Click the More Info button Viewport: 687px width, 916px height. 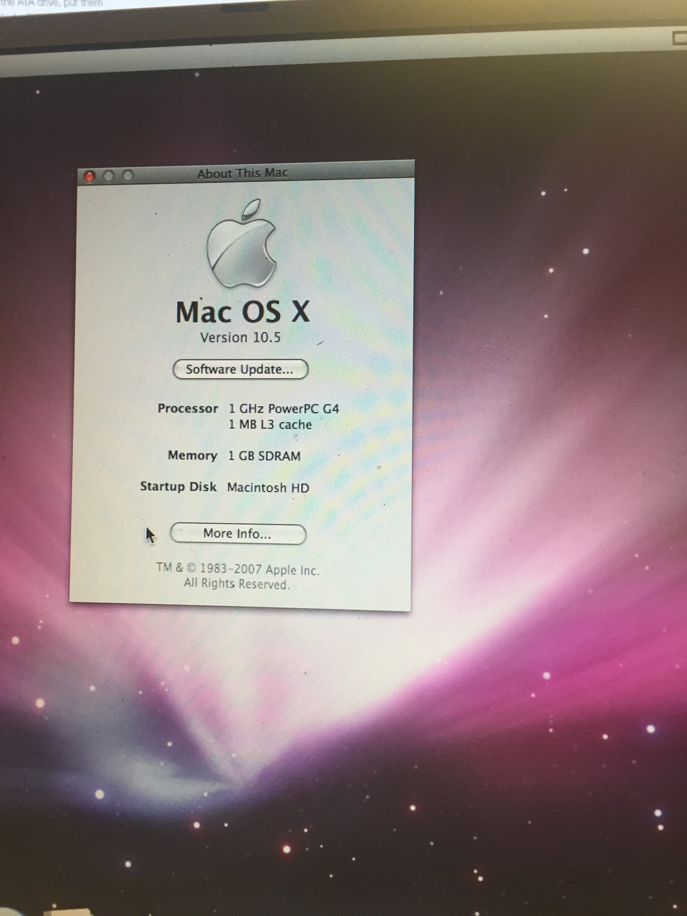(238, 534)
